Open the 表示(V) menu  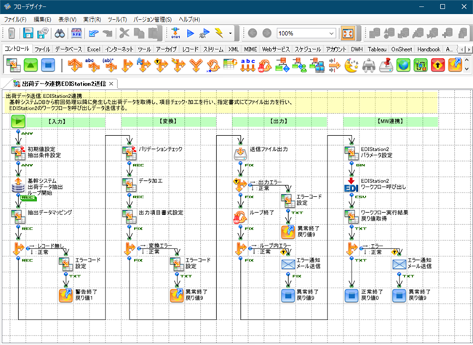(x=67, y=20)
